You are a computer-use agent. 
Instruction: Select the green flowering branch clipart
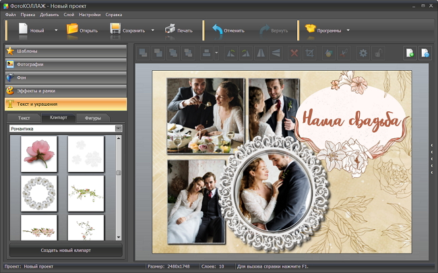click(x=86, y=193)
